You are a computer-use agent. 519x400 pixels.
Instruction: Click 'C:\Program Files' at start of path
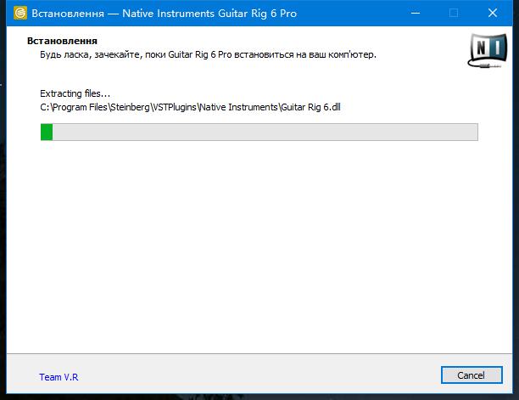[x=74, y=107]
